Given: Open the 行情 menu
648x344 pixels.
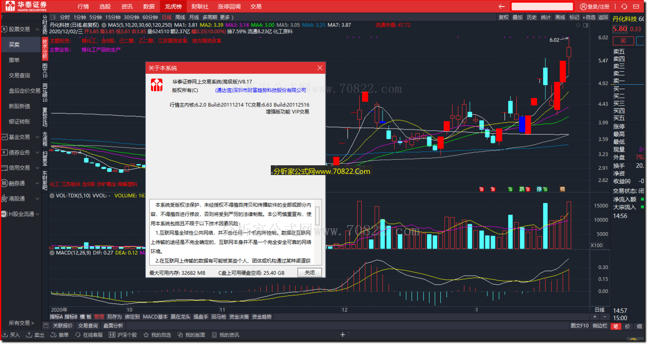Looking at the screenshot, I should (x=83, y=7).
